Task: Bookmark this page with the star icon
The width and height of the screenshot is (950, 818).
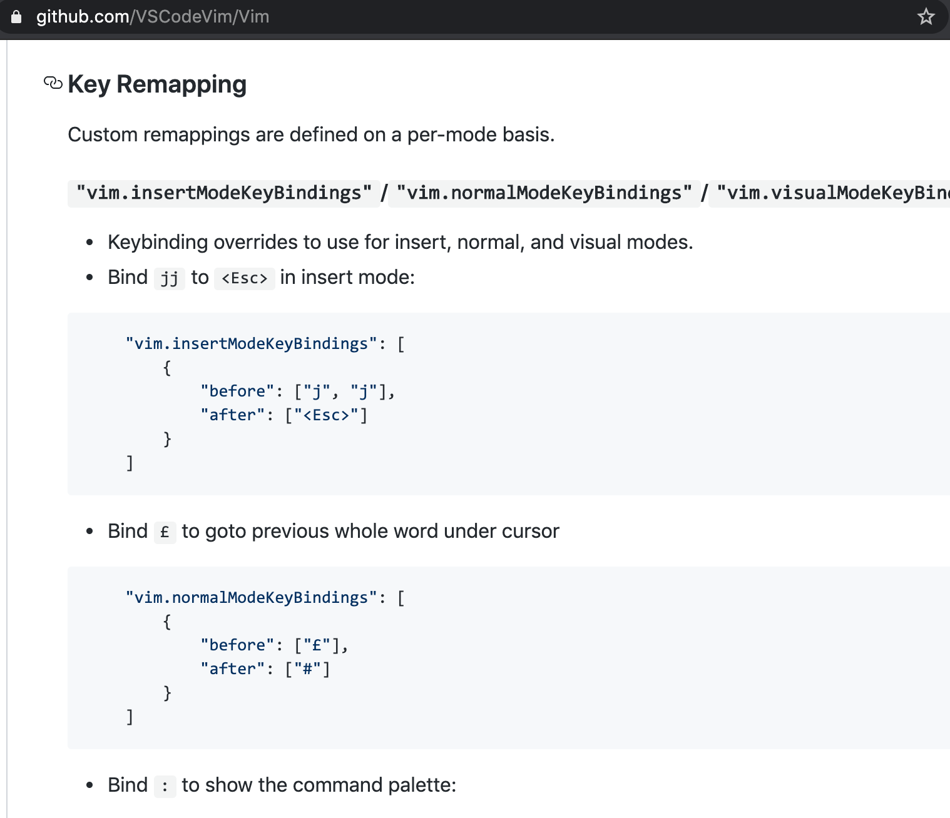Action: pyautogui.click(x=926, y=17)
